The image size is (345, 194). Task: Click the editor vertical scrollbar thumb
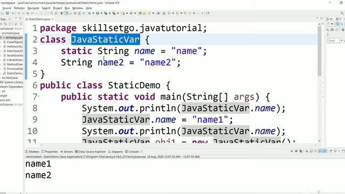[320, 51]
